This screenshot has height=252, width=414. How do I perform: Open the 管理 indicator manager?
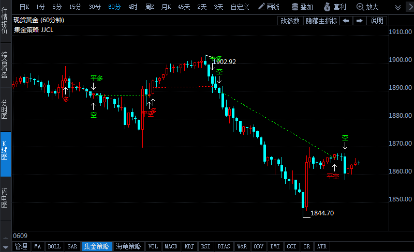point(21,246)
